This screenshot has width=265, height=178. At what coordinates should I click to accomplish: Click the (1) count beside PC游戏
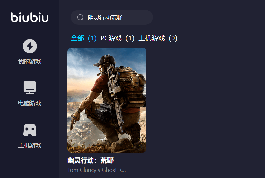130,38
